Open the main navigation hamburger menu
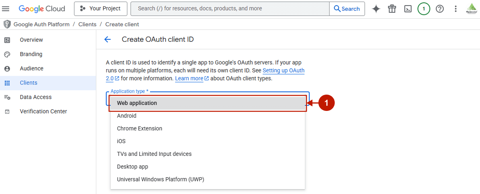Screen dimensions: 480x194 pyautogui.click(x=6, y=9)
